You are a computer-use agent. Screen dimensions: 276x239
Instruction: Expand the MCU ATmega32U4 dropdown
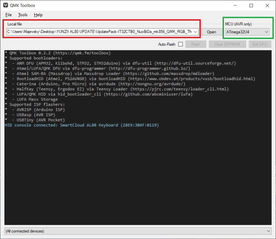coord(247,32)
